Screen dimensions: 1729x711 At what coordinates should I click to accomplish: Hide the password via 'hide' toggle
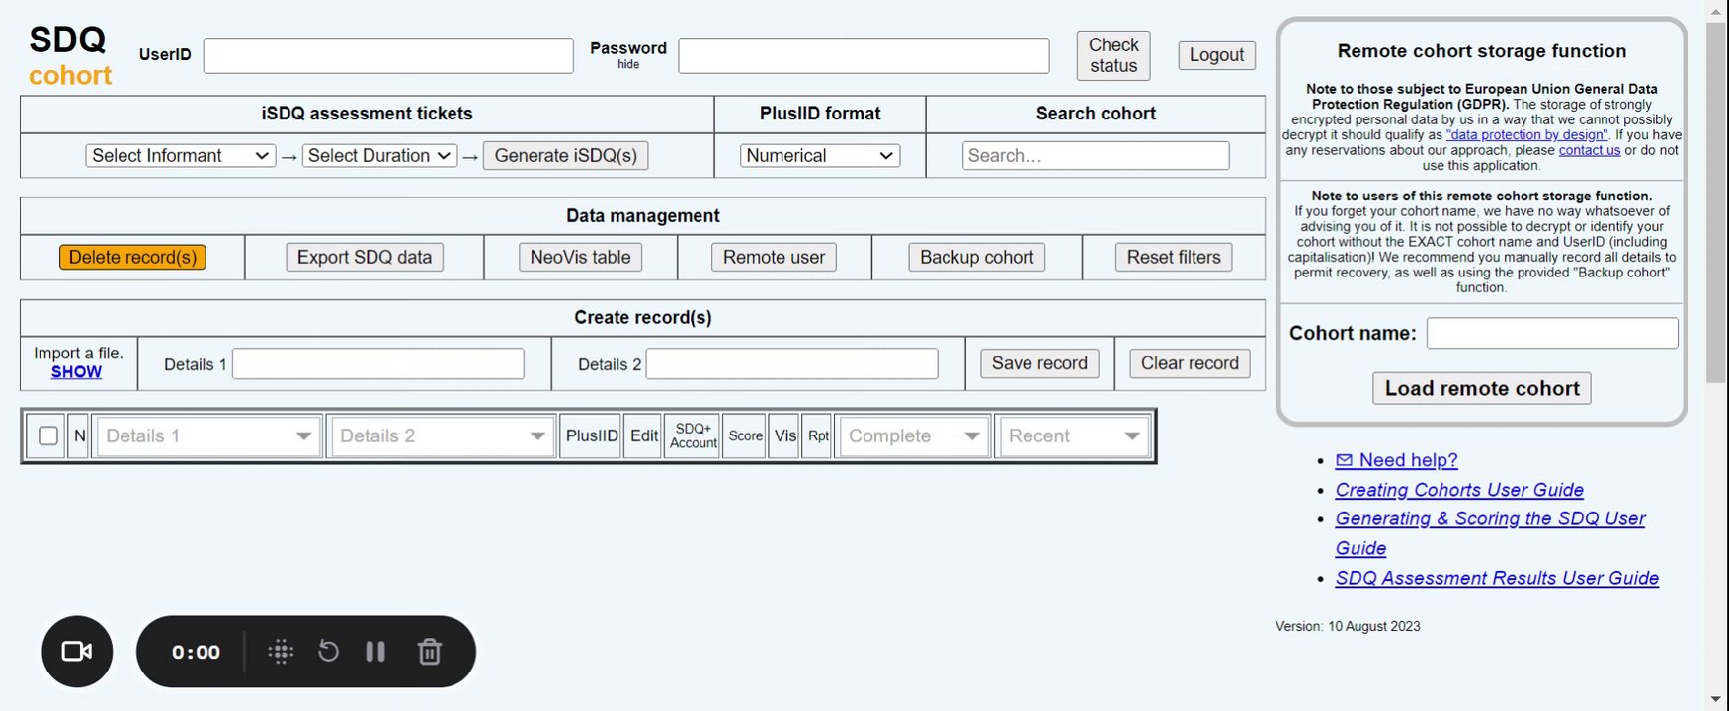628,65
